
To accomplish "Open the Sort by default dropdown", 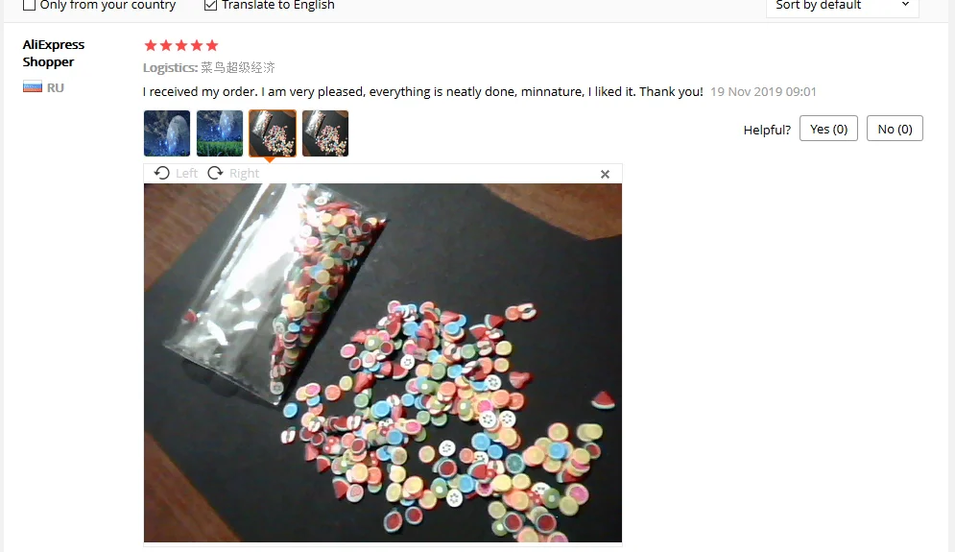I will click(x=842, y=6).
